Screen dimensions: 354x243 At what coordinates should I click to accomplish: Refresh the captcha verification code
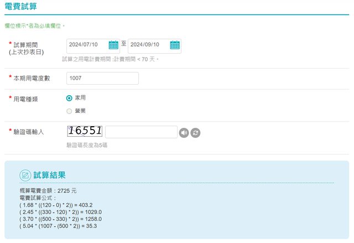click(195, 133)
